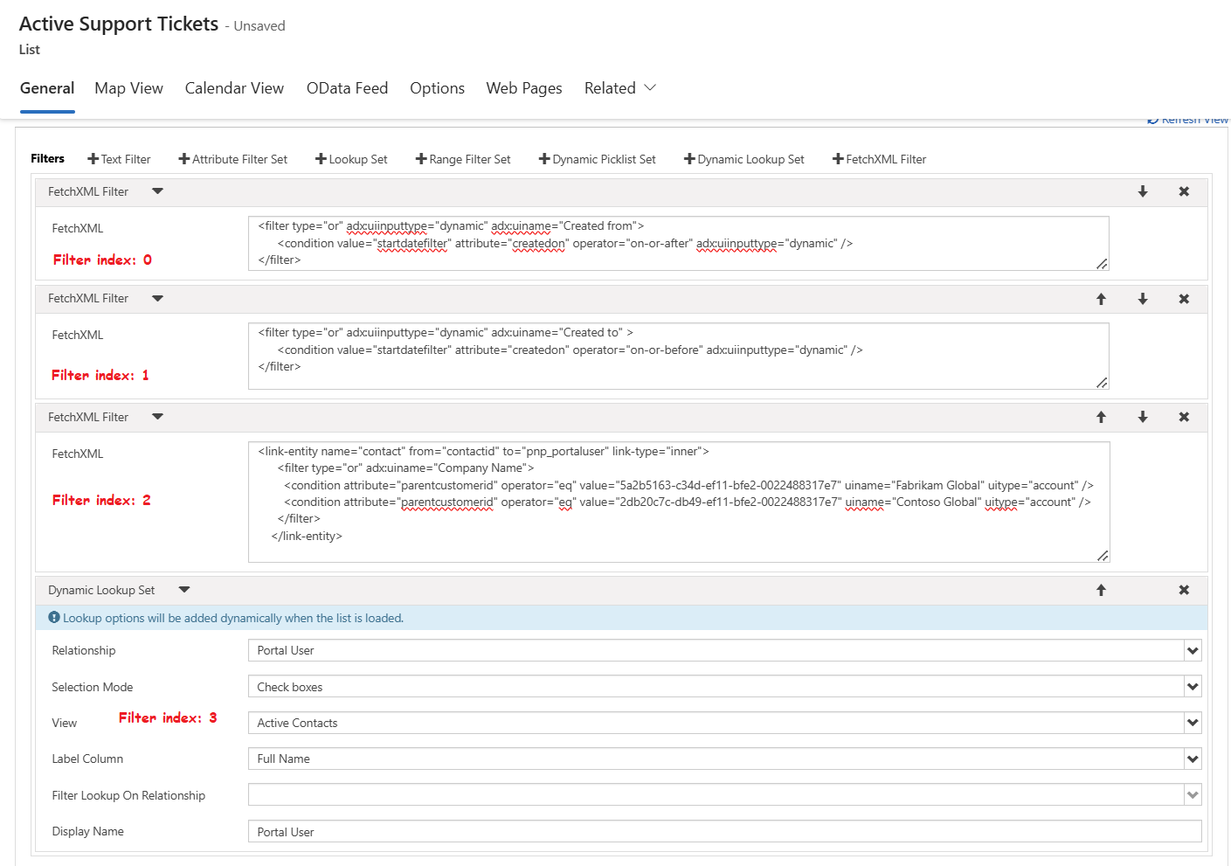1231x866 pixels.
Task: Open the Relationship dropdown showing Portal User
Action: coord(1192,651)
